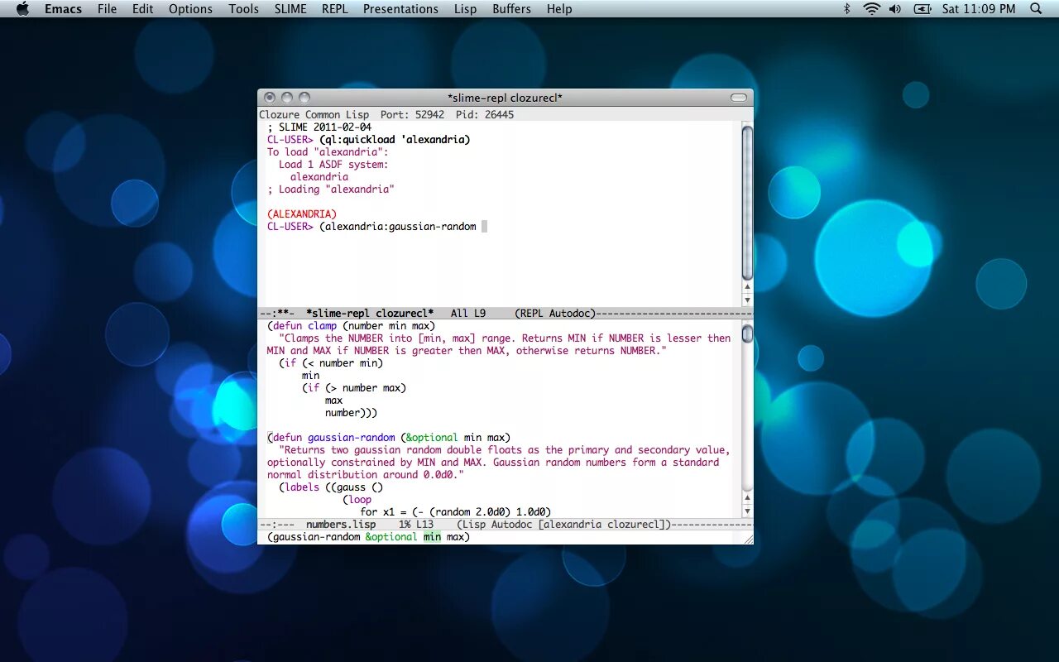Open the Edit menu
Screen dimensions: 1059x662
point(142,8)
